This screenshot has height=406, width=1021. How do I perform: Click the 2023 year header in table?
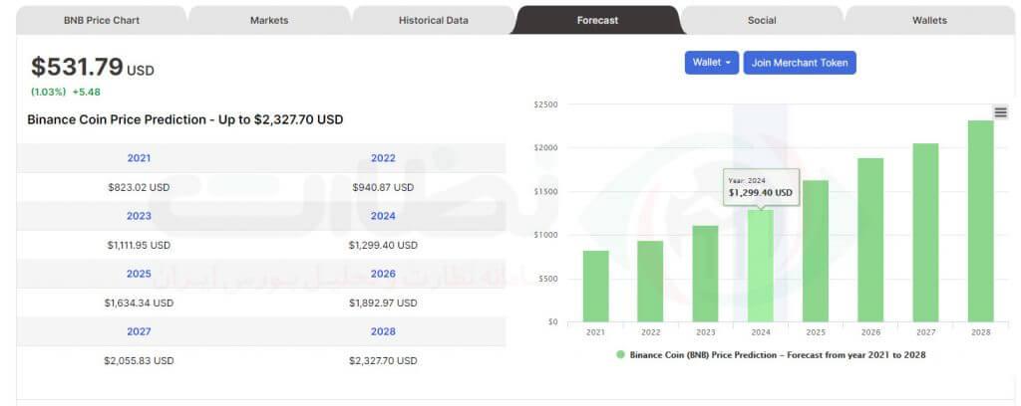click(x=139, y=216)
